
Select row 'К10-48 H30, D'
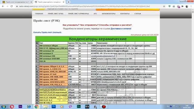coord(96,103)
